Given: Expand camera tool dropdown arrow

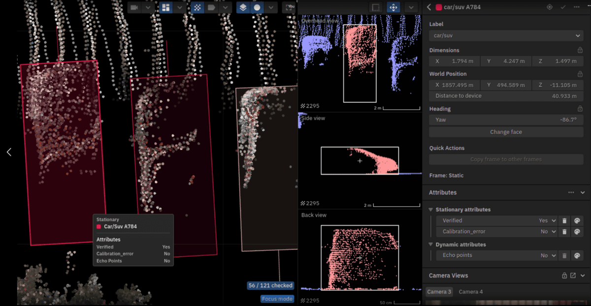Looking at the screenshot, I should point(147,7).
